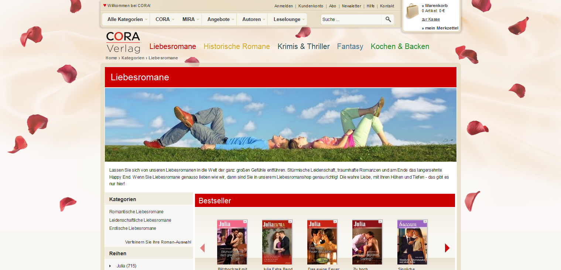Open Das ewige Feuer der Liebe cover
The height and width of the screenshot is (270, 561).
(x=322, y=242)
